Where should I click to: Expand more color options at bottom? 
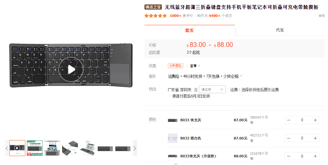click(x=176, y=163)
